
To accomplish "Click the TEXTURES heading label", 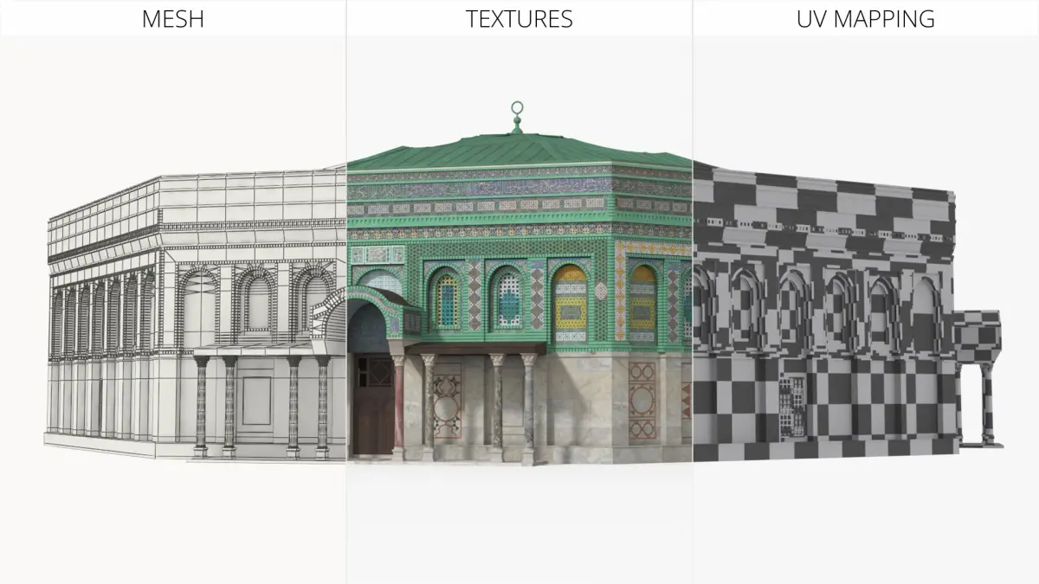I will pos(519,19).
